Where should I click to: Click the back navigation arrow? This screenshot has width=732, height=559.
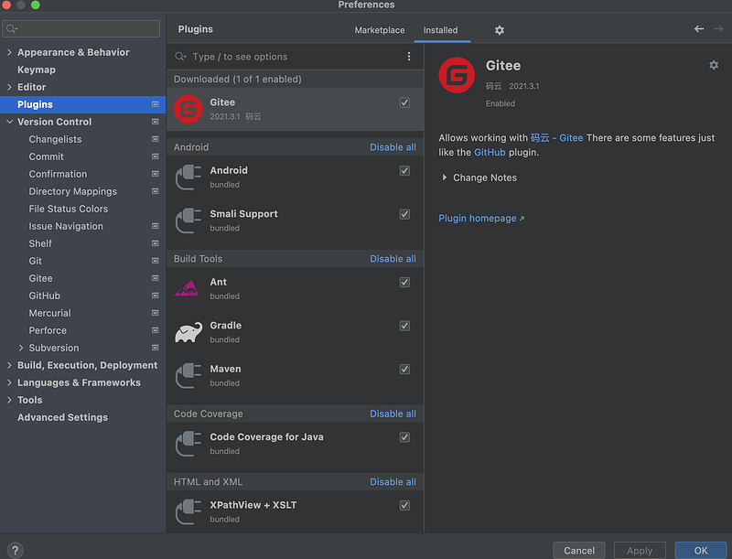click(x=698, y=29)
